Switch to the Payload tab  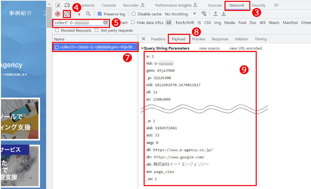click(179, 39)
